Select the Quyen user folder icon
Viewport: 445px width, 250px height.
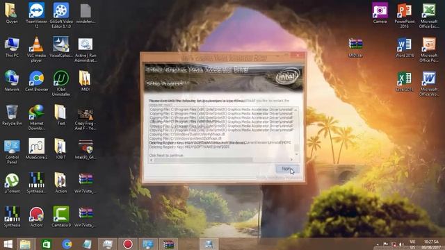click(12, 13)
